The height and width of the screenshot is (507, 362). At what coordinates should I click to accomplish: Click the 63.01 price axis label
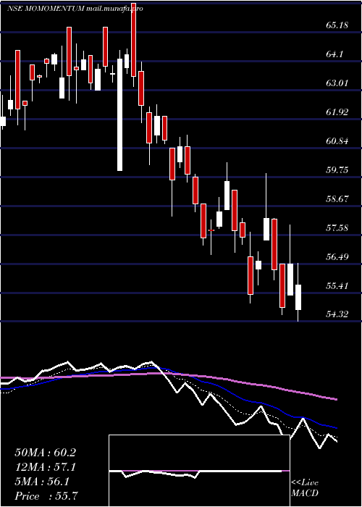pos(337,83)
